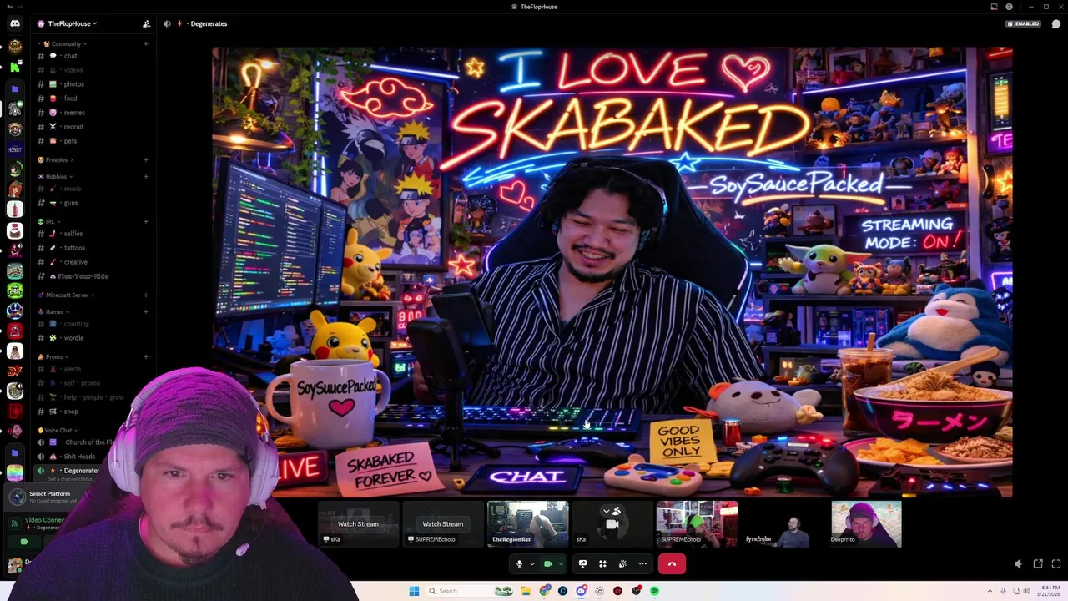Click the call volume speaker icon
Screen dimensions: 1068x601
click(1018, 564)
